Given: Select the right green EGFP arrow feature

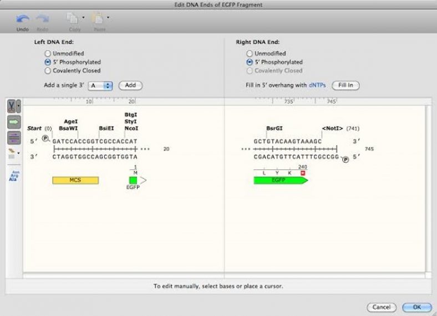Looking at the screenshot, I should 281,180.
